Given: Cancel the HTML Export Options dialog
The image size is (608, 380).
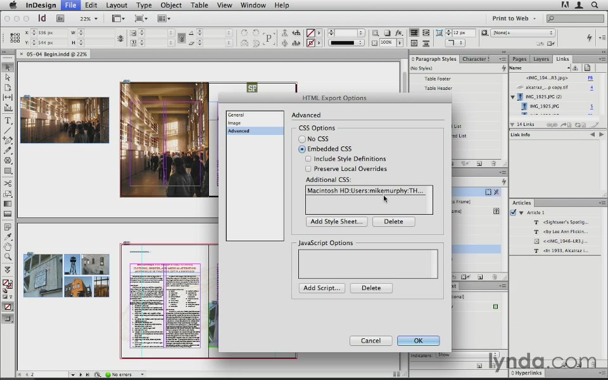Looking at the screenshot, I should click(x=370, y=341).
